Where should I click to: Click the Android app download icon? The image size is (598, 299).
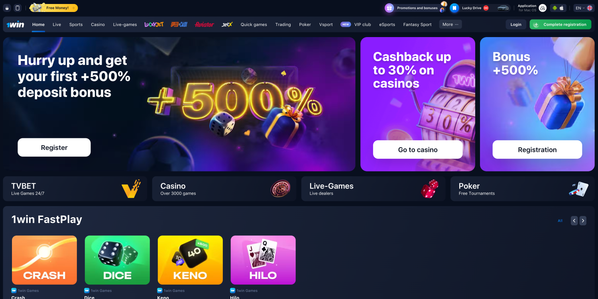(555, 8)
